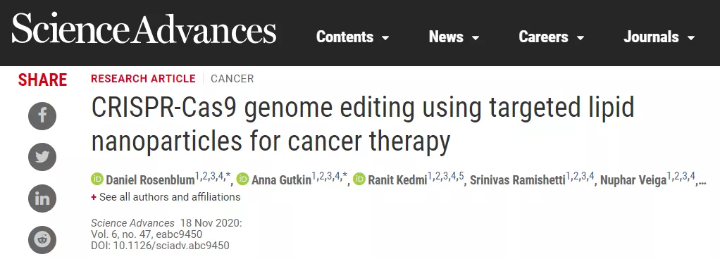Expand the Contents dropdown menu
This screenshot has width=720, height=259.
pyautogui.click(x=353, y=37)
